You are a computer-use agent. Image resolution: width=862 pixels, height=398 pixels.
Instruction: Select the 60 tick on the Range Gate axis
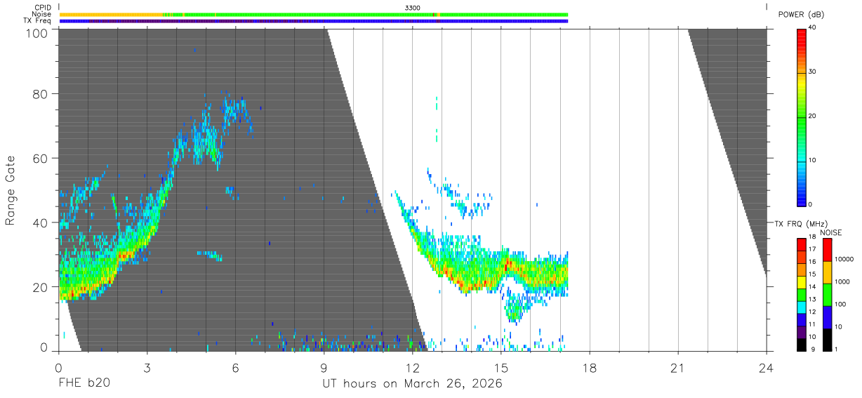point(41,158)
